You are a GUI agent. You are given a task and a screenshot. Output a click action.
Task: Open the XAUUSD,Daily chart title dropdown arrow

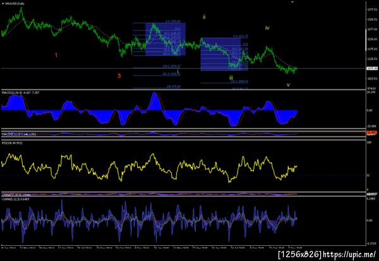(3, 4)
